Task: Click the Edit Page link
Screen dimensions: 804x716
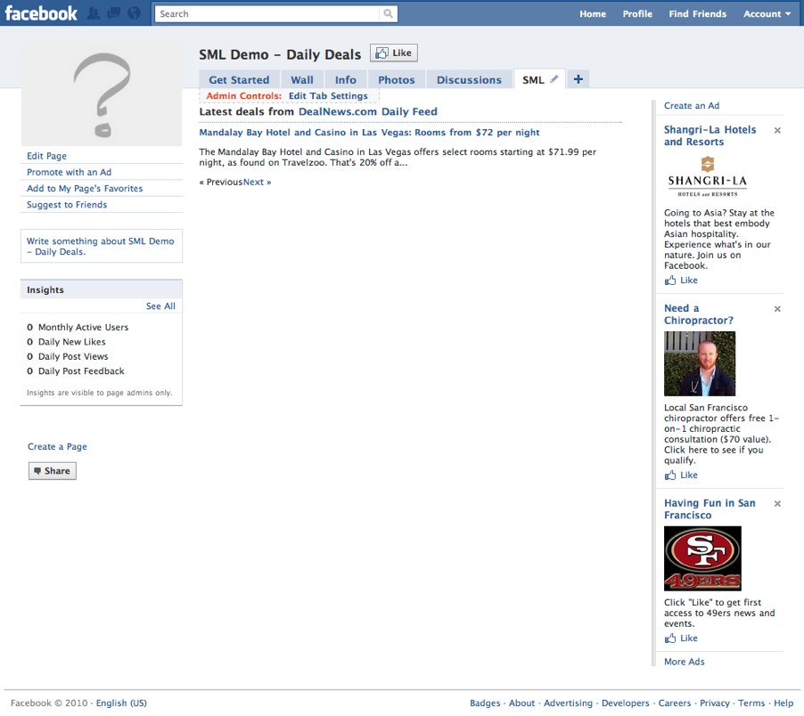Action: click(x=46, y=156)
